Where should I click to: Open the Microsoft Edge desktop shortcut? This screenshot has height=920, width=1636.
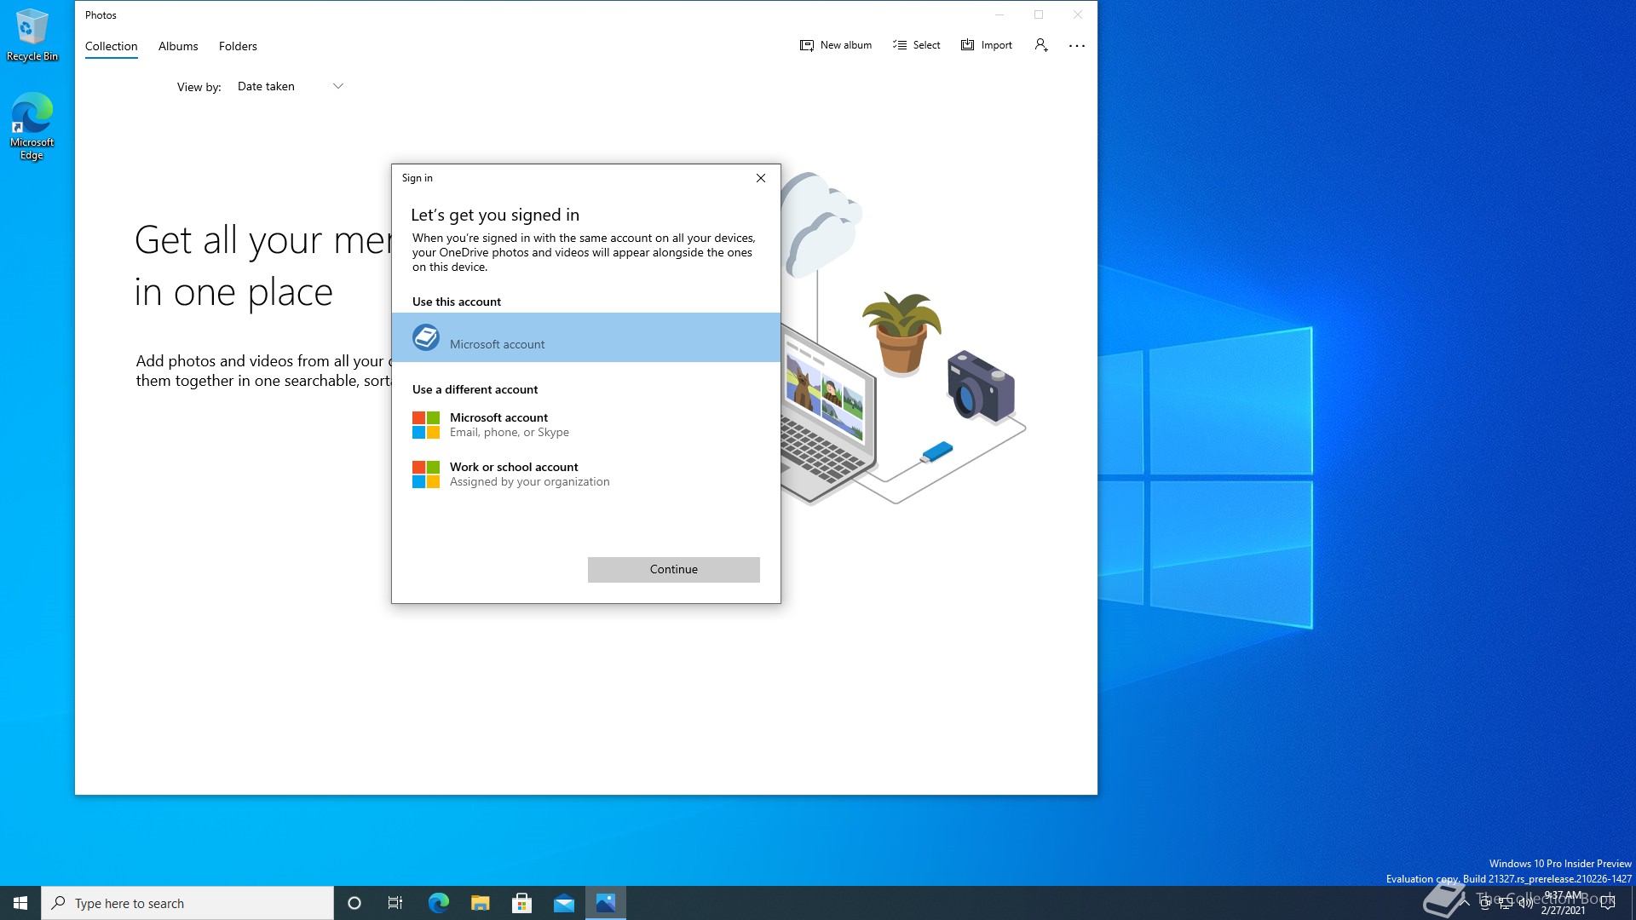32,126
